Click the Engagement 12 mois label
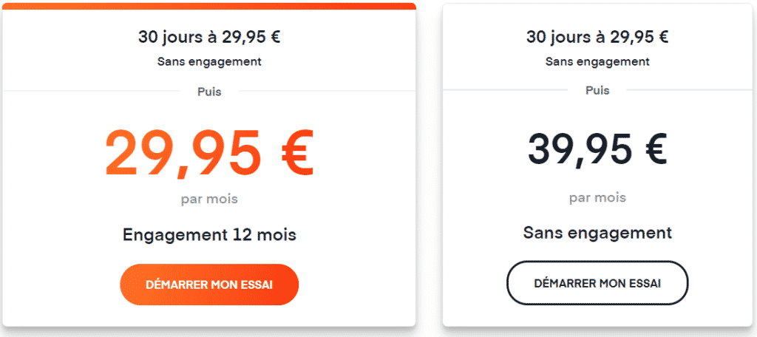 click(x=209, y=235)
